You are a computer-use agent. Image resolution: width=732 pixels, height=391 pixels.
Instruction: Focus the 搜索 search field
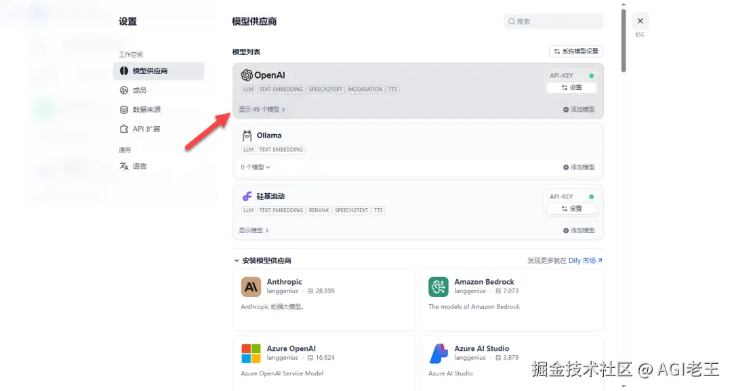tap(554, 22)
